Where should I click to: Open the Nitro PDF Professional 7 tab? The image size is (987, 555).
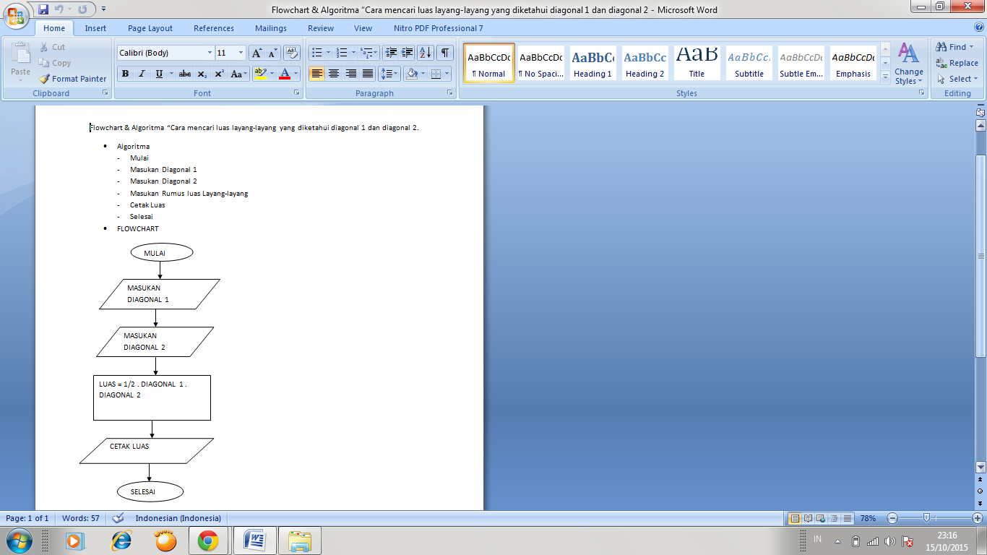click(x=439, y=28)
